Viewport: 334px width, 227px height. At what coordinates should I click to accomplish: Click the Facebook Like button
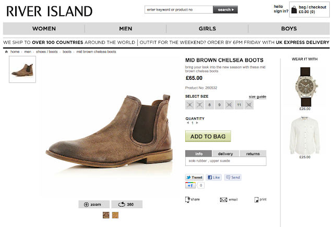(x=214, y=177)
